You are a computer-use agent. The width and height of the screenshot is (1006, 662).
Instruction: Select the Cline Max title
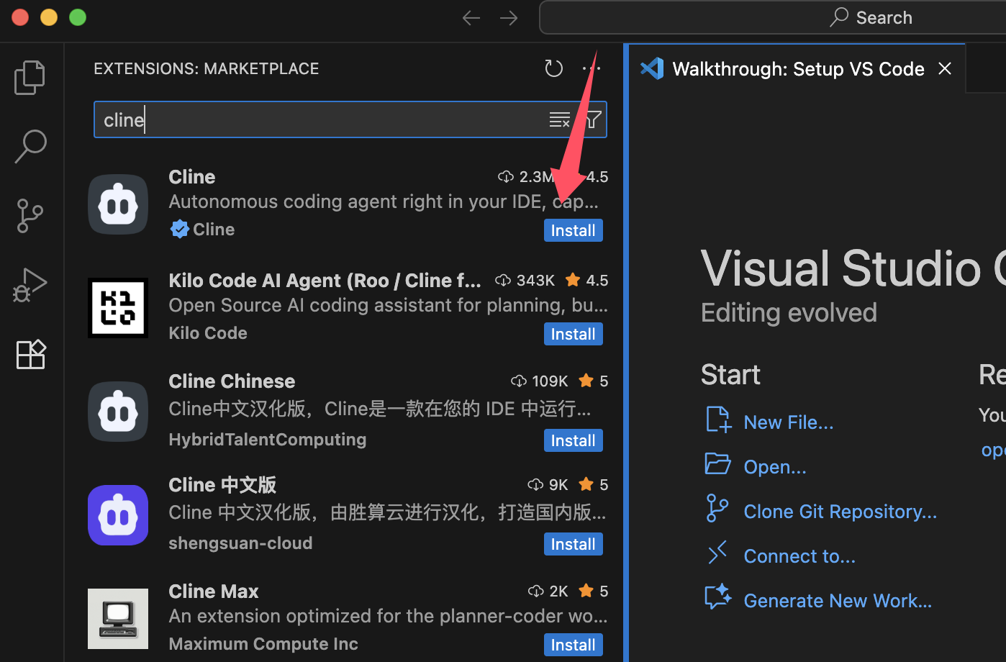(x=214, y=591)
